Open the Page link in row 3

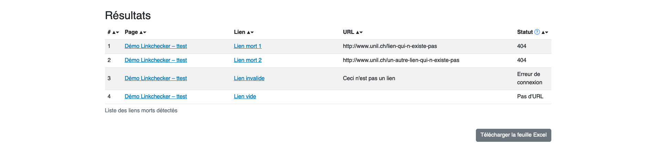click(x=156, y=78)
